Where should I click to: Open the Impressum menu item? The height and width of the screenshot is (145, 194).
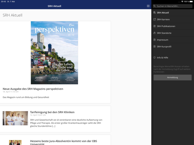click(173, 40)
